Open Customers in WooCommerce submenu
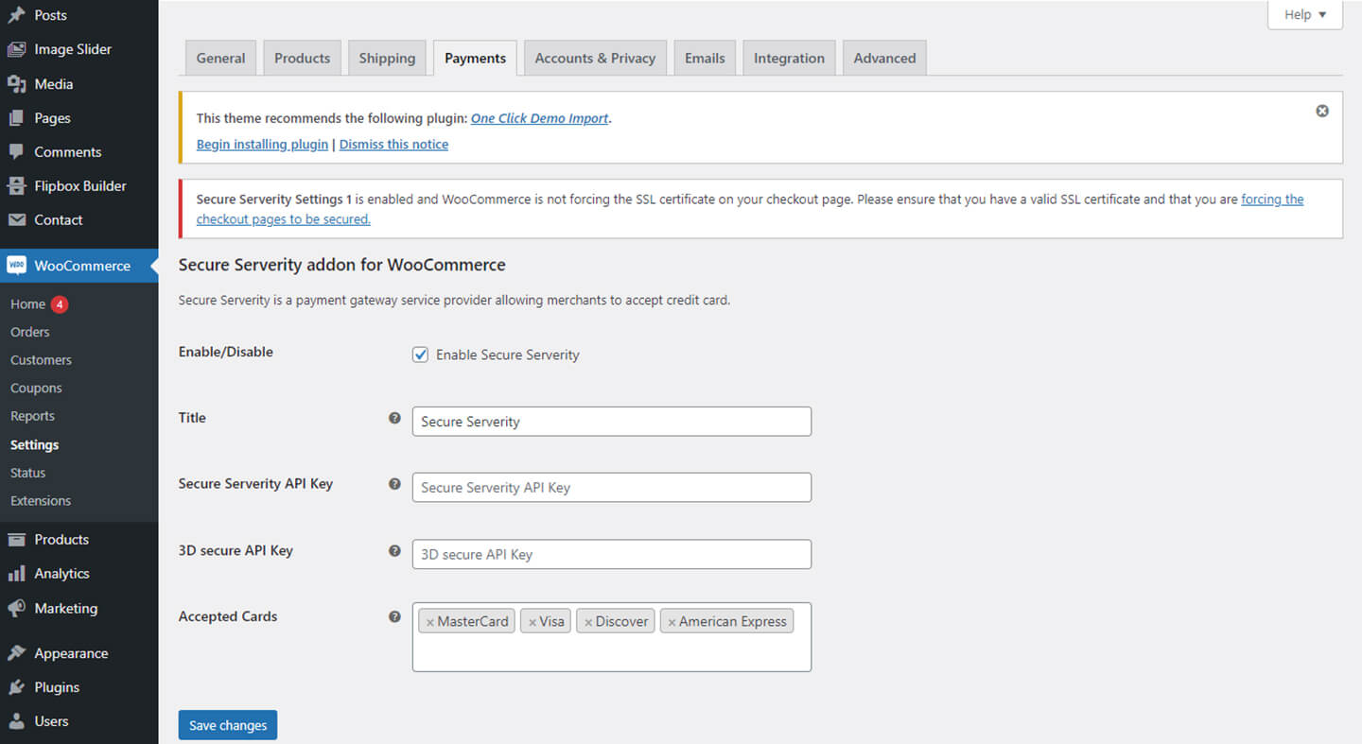This screenshot has width=1362, height=744. [41, 360]
